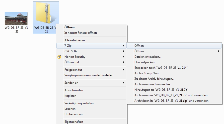This screenshot has height=124, width=224.
Task: Expand the CRC SHA submenu arrow
Action: [x=123, y=51]
